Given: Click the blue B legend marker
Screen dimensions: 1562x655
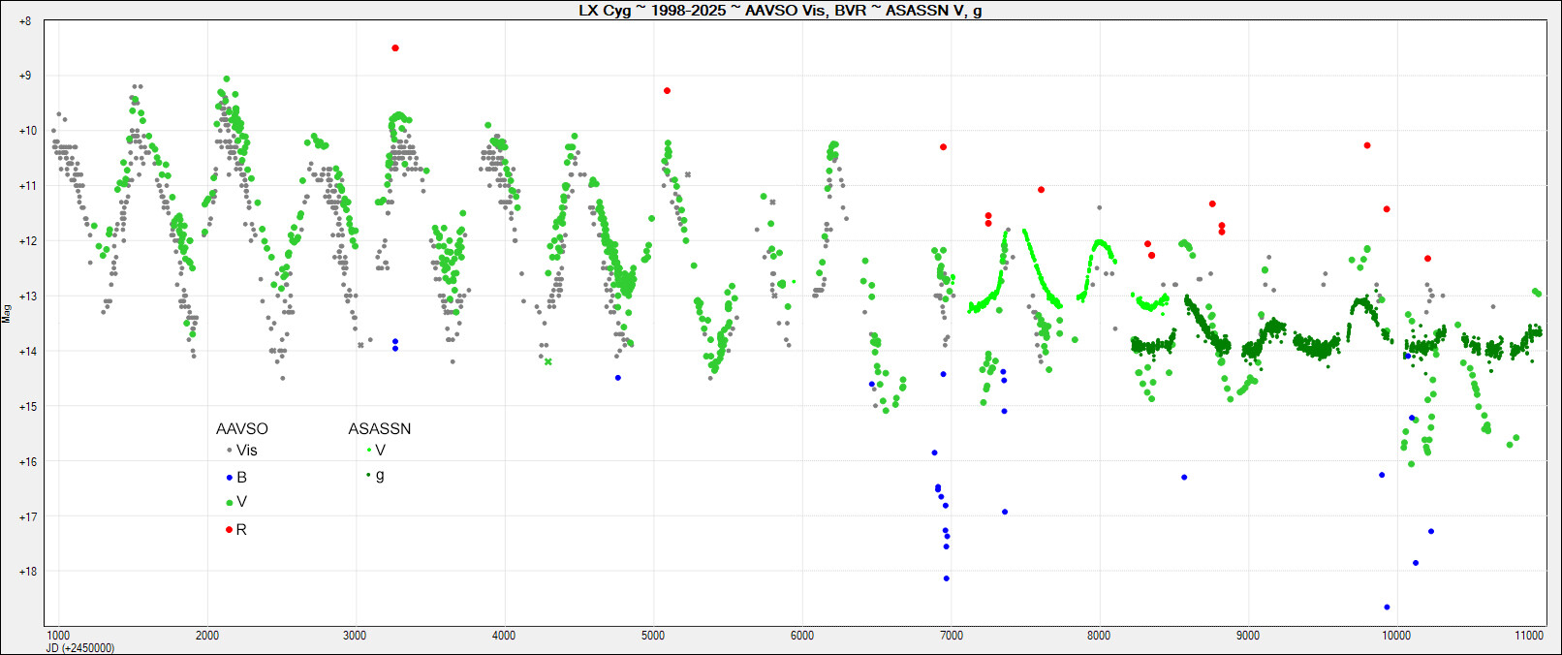Looking at the screenshot, I should coord(229,478).
